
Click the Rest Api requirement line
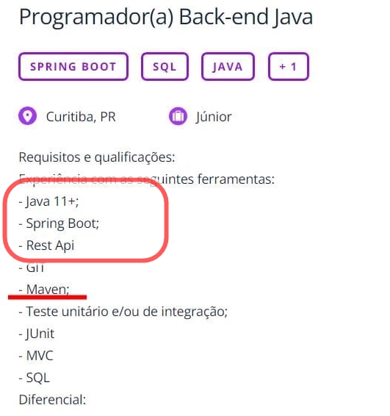tap(47, 245)
